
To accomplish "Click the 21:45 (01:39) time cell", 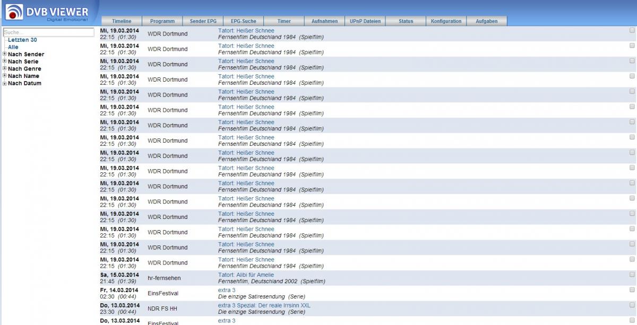I will [118, 282].
